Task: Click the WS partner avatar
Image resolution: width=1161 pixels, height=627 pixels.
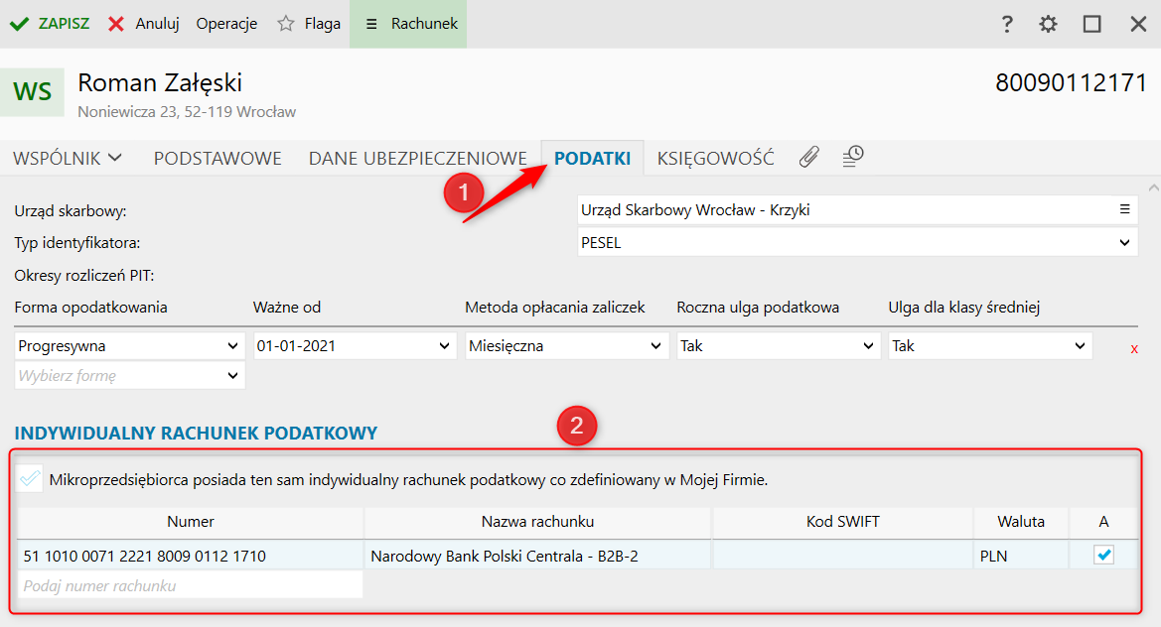Action: click(x=33, y=92)
